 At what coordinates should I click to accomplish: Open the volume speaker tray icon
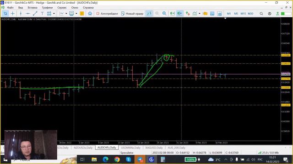(x=253, y=159)
